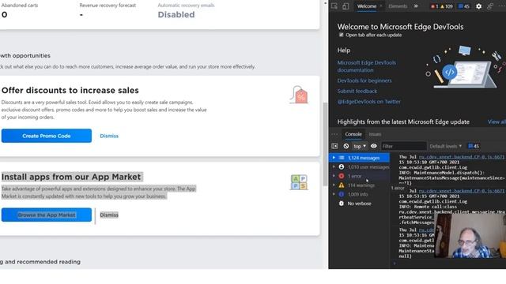Image resolution: width=506 pixels, height=284 pixels.
Task: Click the Offer discounts to increase sales heading
Action: [x=70, y=91]
